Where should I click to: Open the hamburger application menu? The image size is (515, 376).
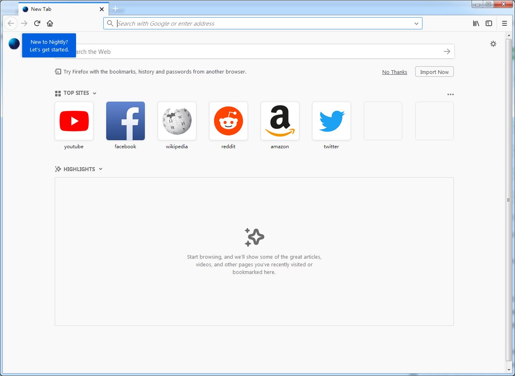tap(505, 23)
